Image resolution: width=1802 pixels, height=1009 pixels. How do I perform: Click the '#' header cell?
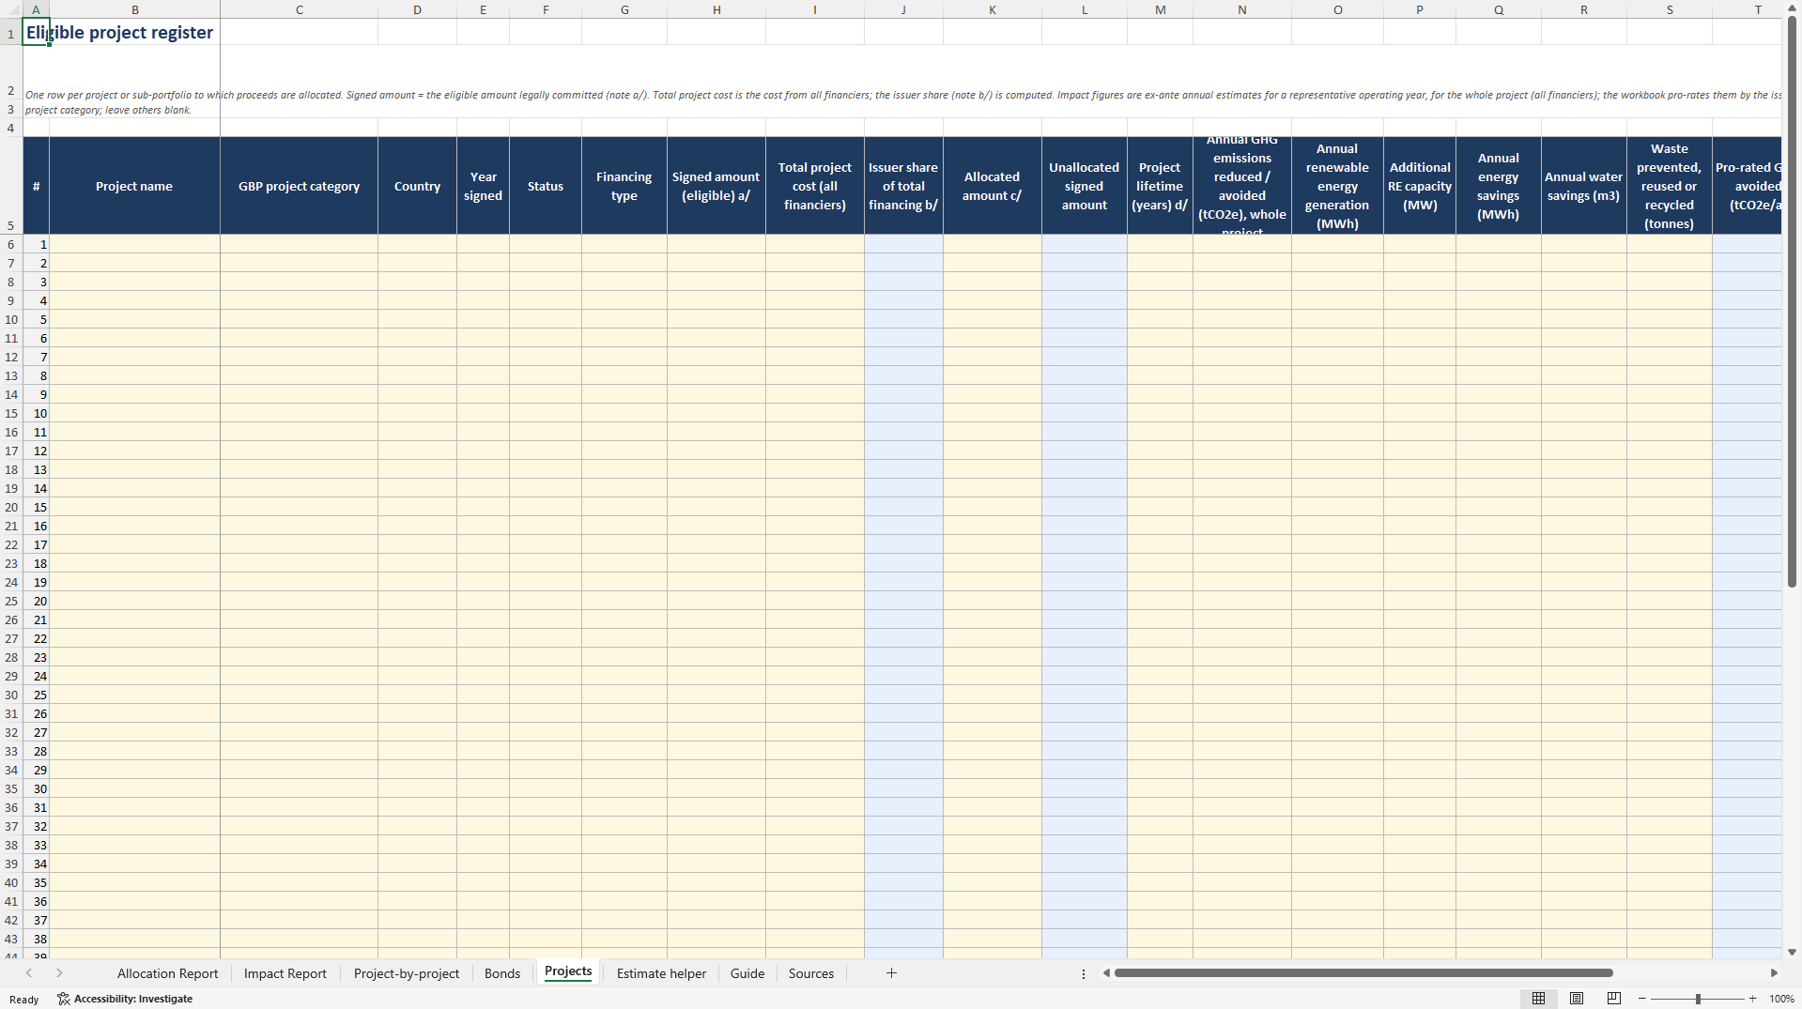36,186
